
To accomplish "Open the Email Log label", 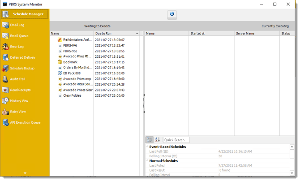I will click(17, 25).
